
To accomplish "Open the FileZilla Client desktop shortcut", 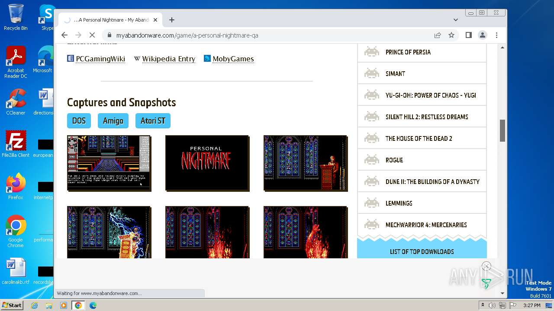I will (16, 144).
